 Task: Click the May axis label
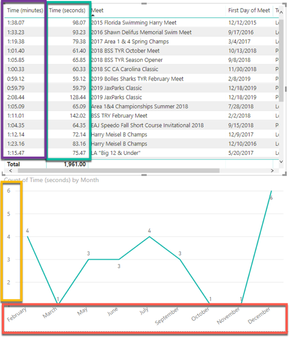point(82,311)
